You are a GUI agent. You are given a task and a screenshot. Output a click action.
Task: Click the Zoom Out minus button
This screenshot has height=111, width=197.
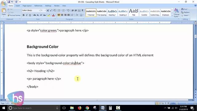pos(177,103)
